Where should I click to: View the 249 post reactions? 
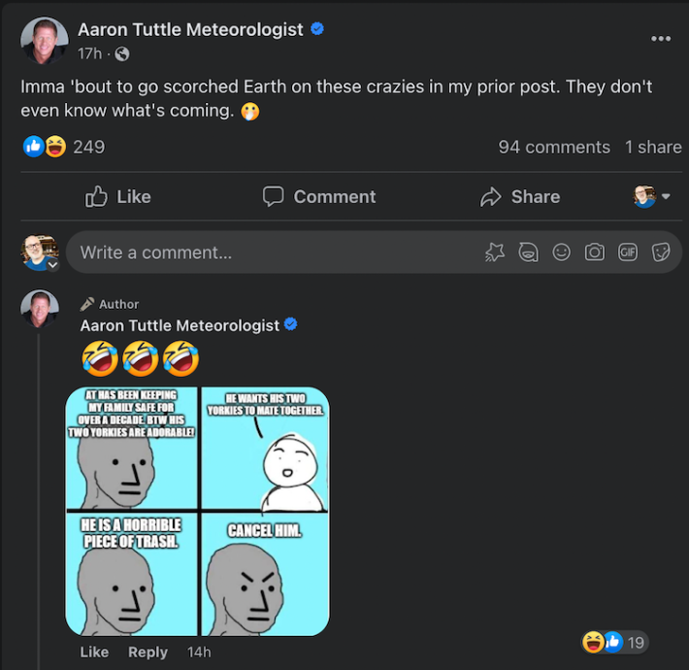pos(88,148)
